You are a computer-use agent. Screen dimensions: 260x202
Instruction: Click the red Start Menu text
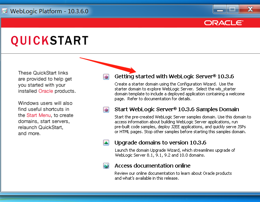pyautogui.click(x=39, y=115)
